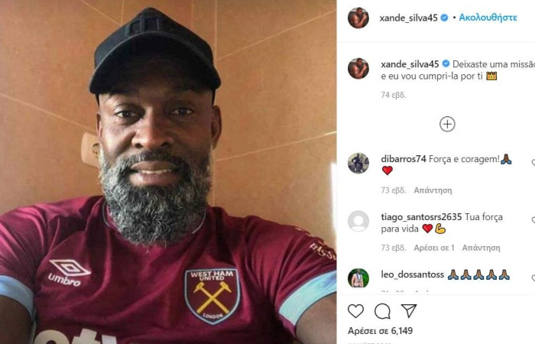Open the comment speech bubble icon
The image size is (535, 344).
382,311
